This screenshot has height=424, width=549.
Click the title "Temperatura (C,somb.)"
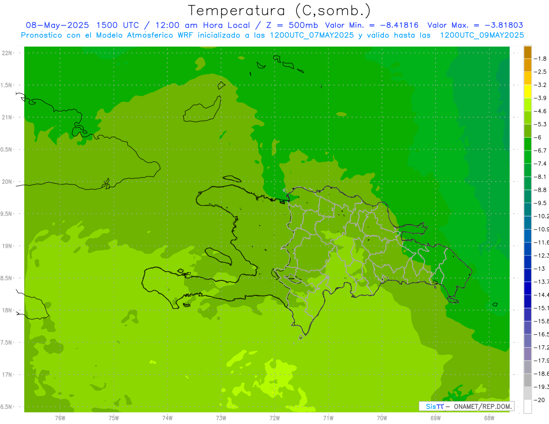point(279,11)
